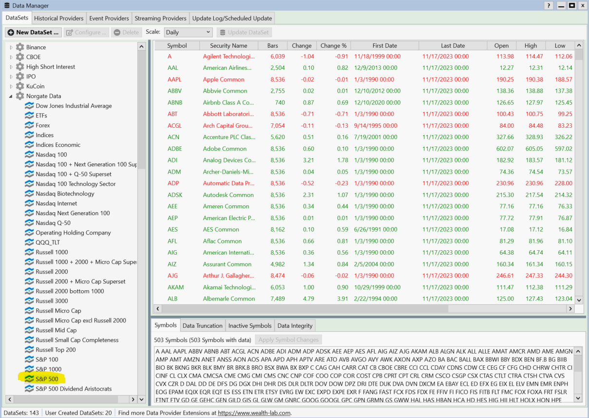
Task: Select the AAPL row in the table
Action: tap(175, 80)
